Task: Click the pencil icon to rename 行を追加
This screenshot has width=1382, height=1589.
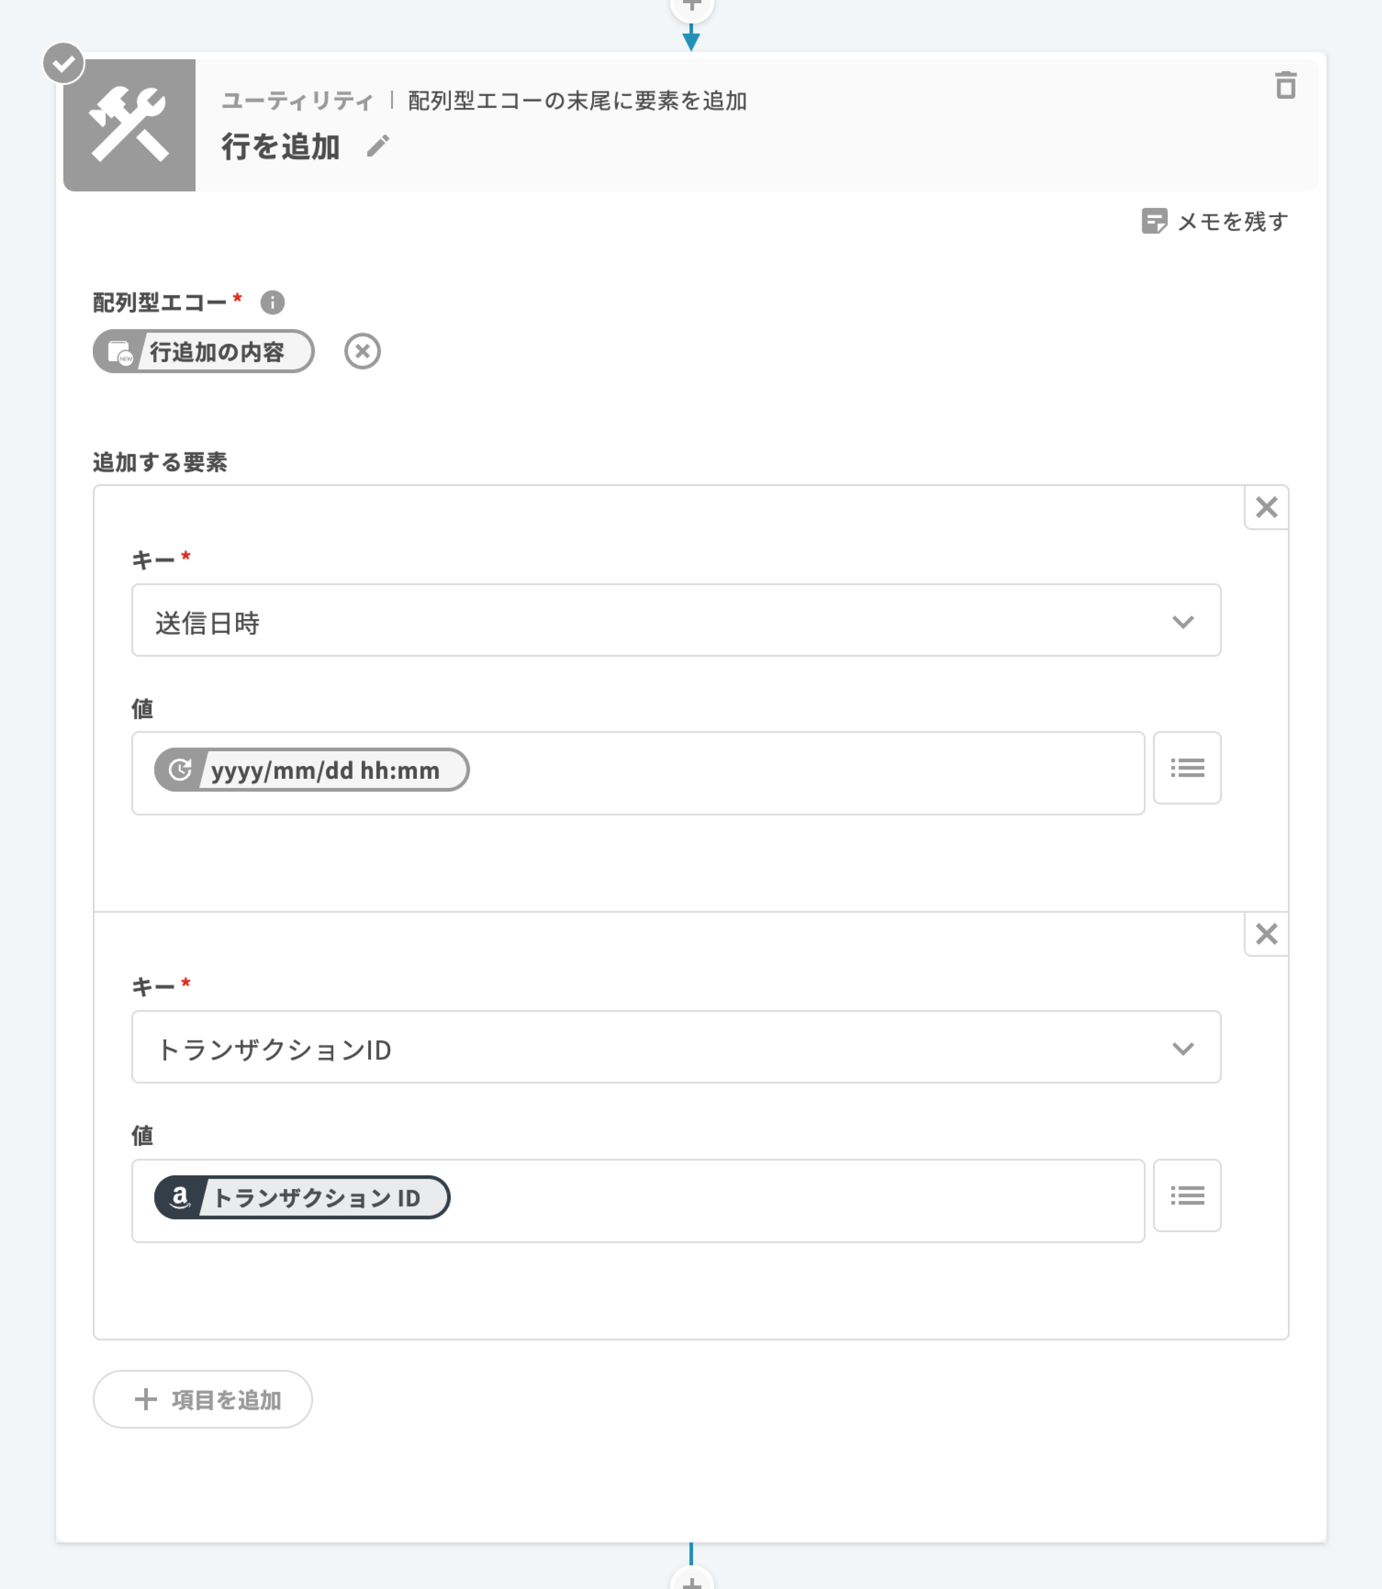Action: coord(378,146)
